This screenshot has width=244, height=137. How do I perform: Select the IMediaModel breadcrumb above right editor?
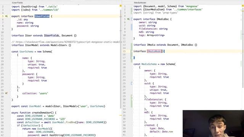point(140,3)
